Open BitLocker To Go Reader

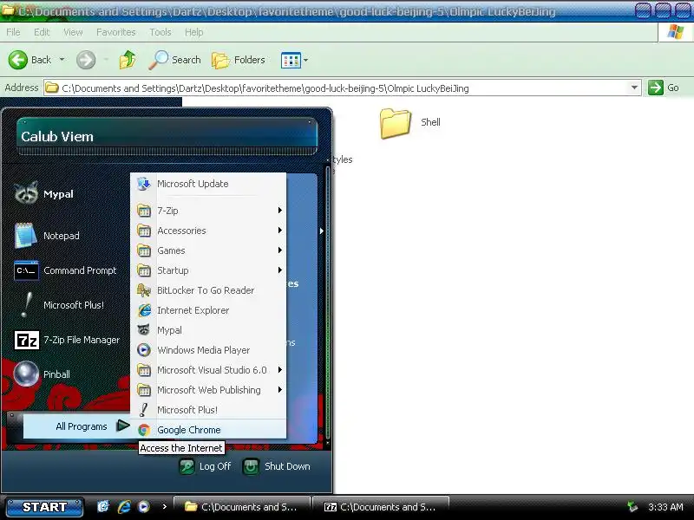tap(208, 290)
